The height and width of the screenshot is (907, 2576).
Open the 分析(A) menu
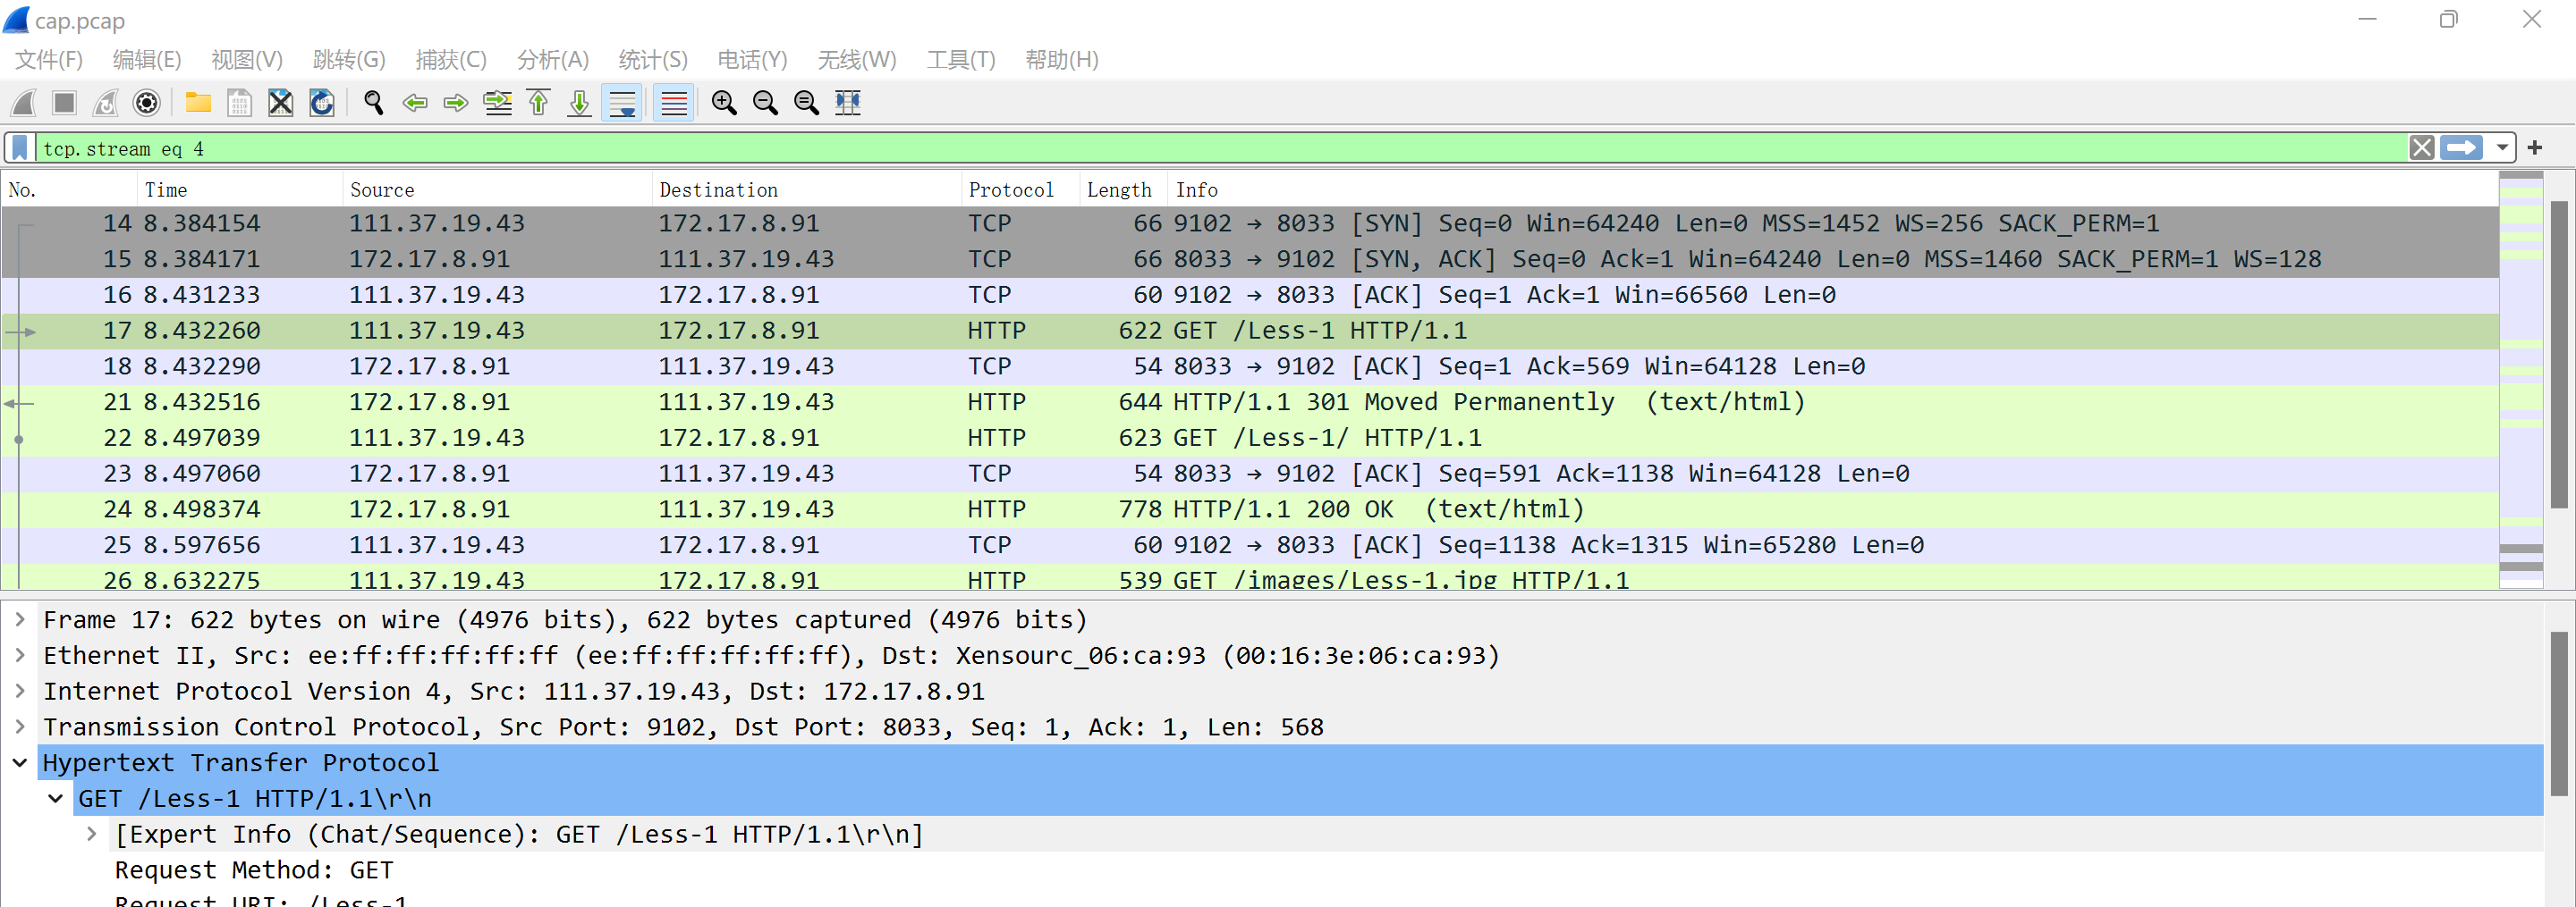(x=552, y=60)
